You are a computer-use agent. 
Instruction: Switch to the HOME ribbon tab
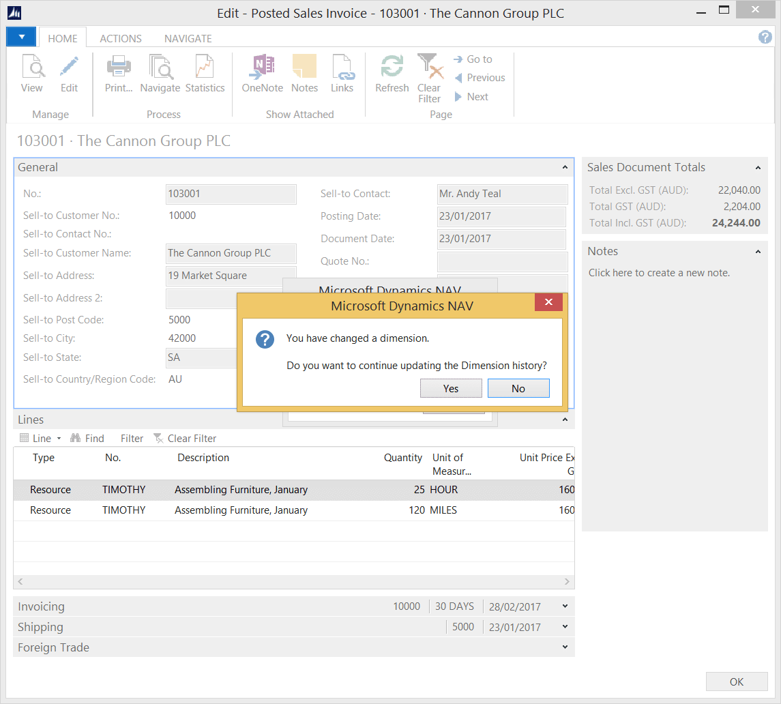tap(63, 38)
